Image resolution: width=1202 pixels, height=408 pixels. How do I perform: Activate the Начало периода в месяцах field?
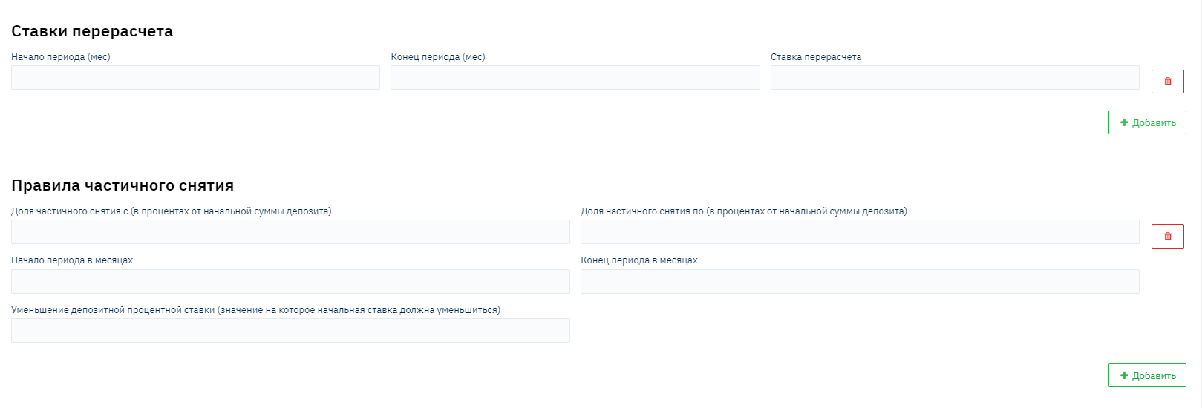[x=290, y=282]
